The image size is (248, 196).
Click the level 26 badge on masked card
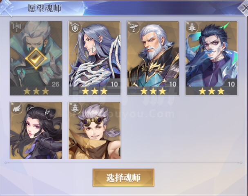coord(55,84)
